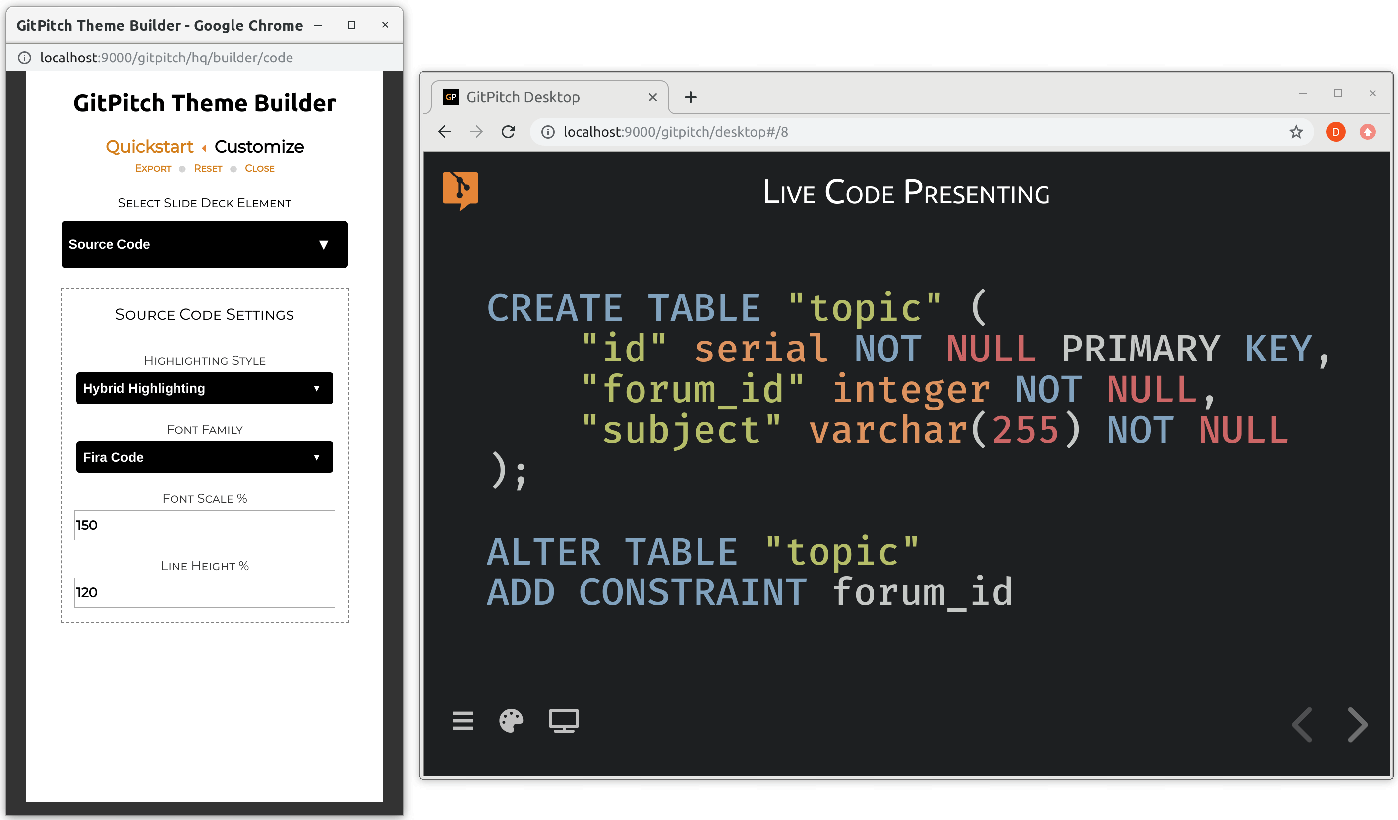Go to previous slide with left chevron
Screen dimensions: 1398x820
point(1302,724)
